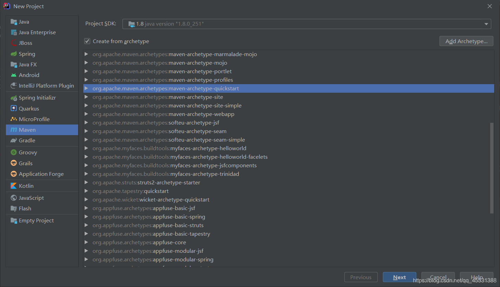
Task: Click the Java FX folder icon
Action: coord(14,65)
